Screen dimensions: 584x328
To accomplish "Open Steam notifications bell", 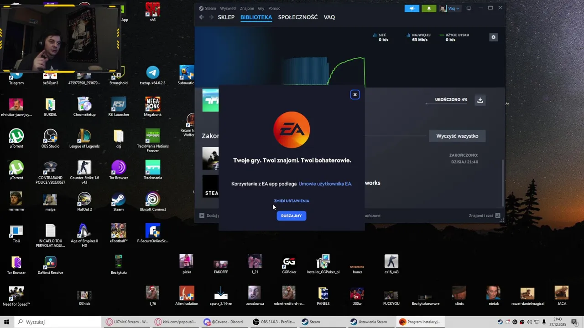I will point(428,8).
